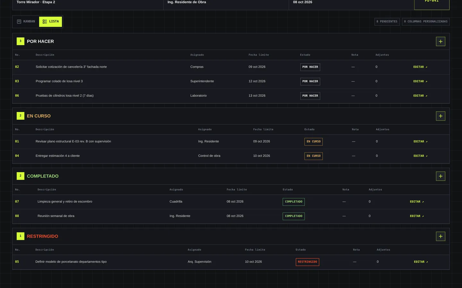Select 'Programar colado de losa nivel 3'
The width and height of the screenshot is (462, 288).
pos(59,81)
